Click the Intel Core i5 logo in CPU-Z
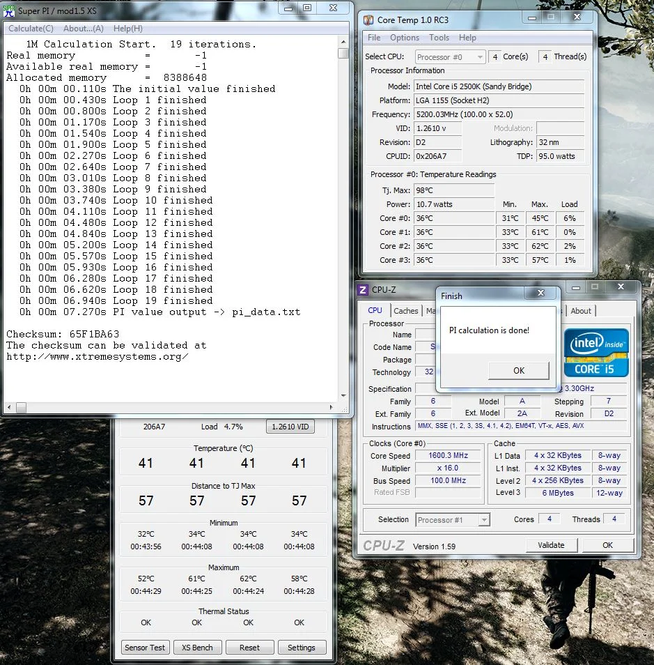 click(x=596, y=353)
